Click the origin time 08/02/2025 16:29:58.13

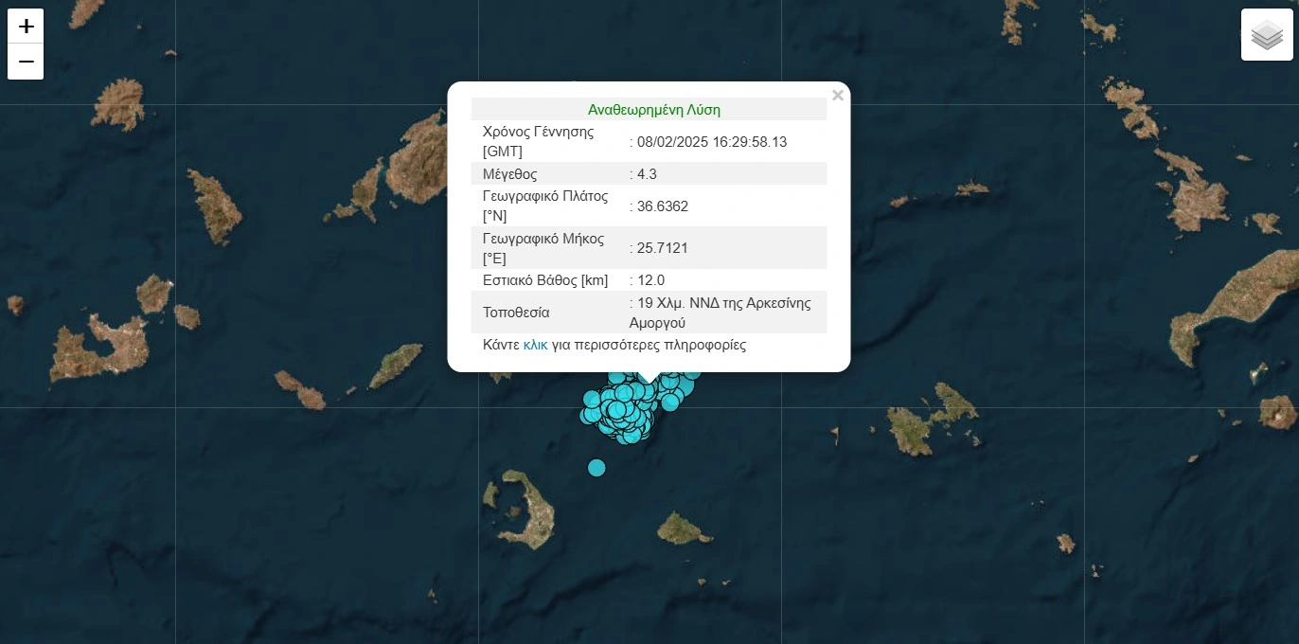pyautogui.click(x=712, y=142)
